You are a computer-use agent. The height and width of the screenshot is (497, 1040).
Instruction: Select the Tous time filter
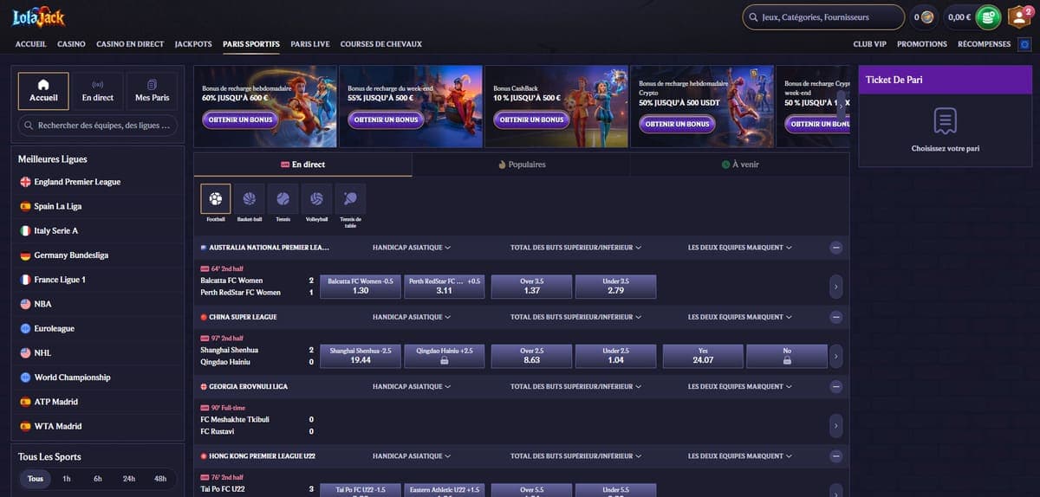[x=36, y=479]
